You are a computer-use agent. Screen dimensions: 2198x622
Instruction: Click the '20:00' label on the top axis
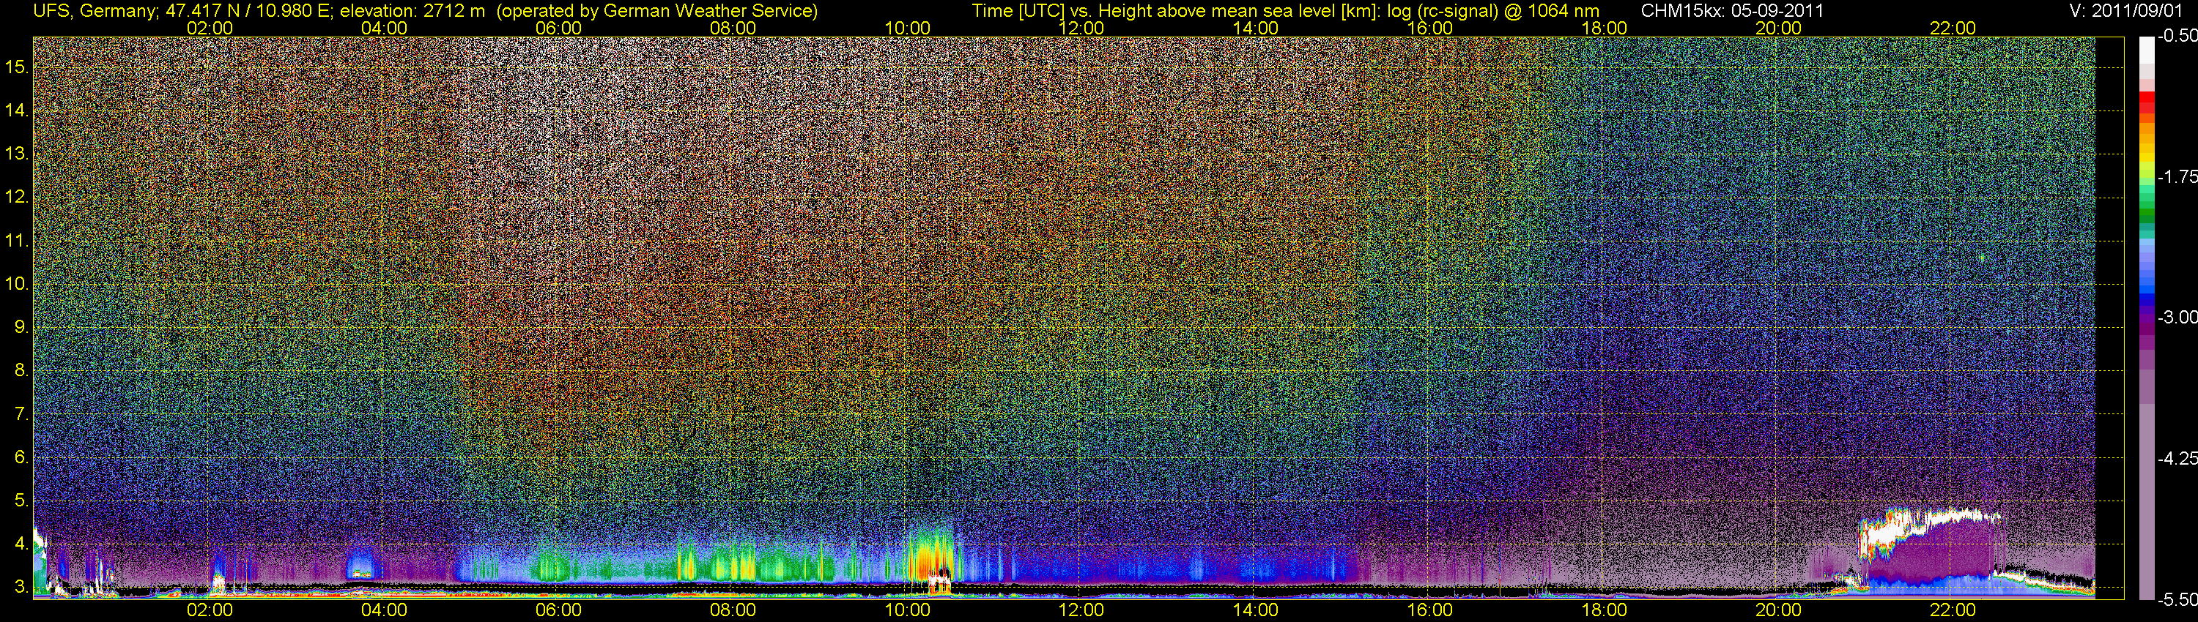1778,28
